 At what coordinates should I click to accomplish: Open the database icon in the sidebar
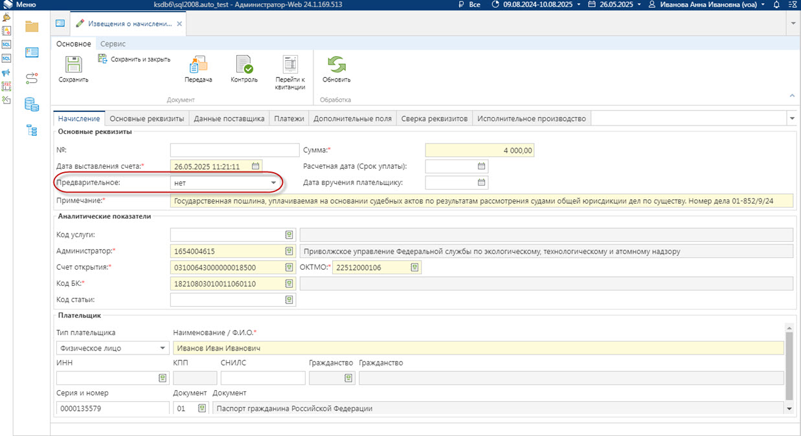tap(32, 104)
